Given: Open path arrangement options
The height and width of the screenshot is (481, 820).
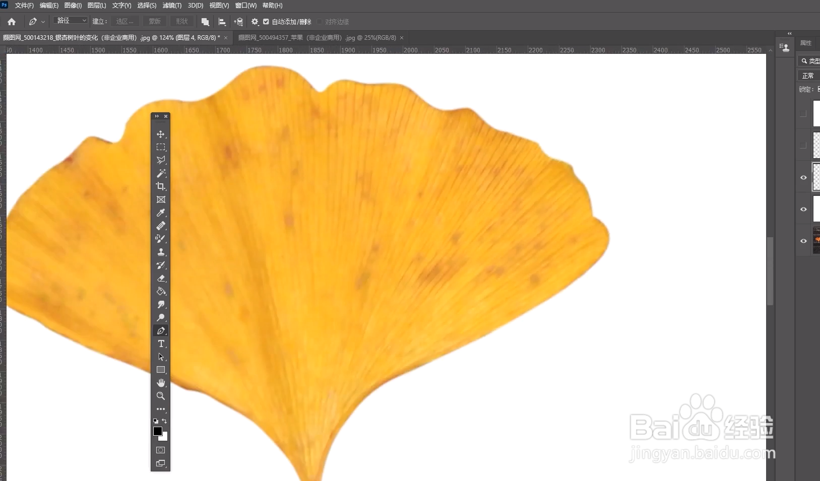Looking at the screenshot, I should click(238, 22).
